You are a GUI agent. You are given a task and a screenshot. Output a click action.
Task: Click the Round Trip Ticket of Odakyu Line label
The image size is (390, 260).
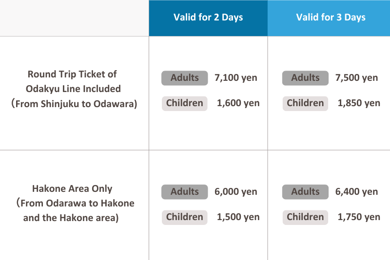tap(74, 89)
